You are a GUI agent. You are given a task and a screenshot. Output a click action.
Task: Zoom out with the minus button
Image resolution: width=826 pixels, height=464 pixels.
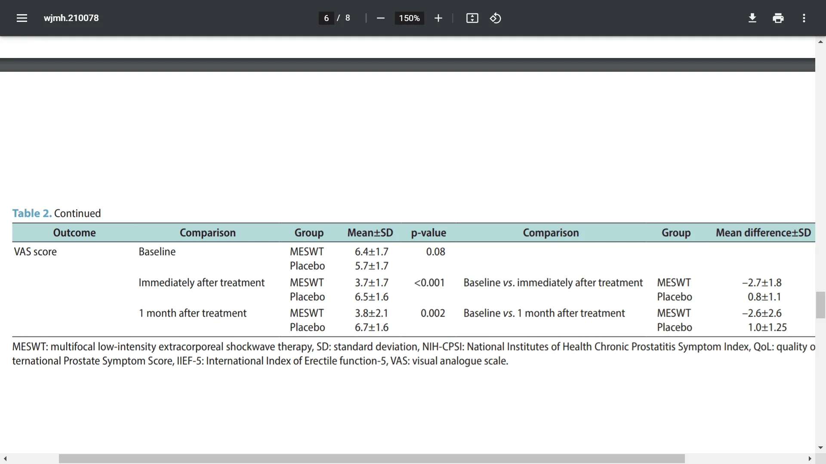coord(380,18)
